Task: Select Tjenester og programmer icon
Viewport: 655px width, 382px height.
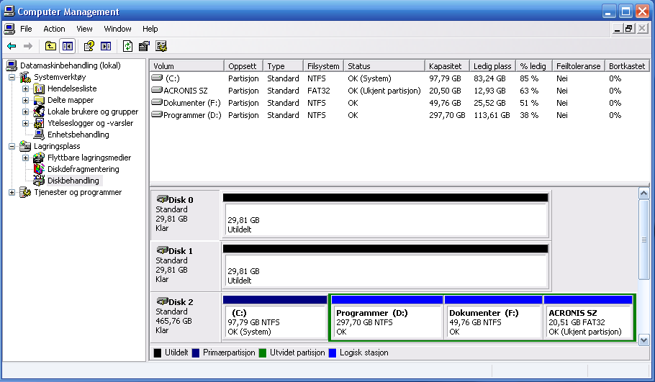Action: point(25,192)
